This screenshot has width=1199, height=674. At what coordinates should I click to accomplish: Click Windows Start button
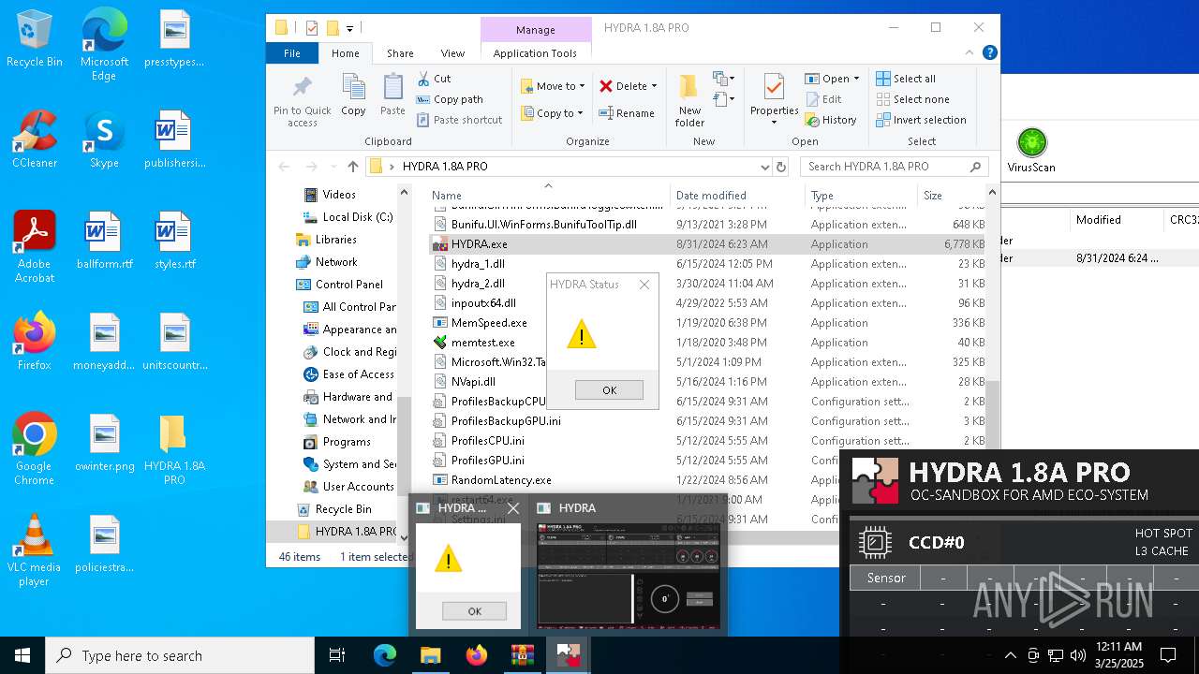click(22, 655)
